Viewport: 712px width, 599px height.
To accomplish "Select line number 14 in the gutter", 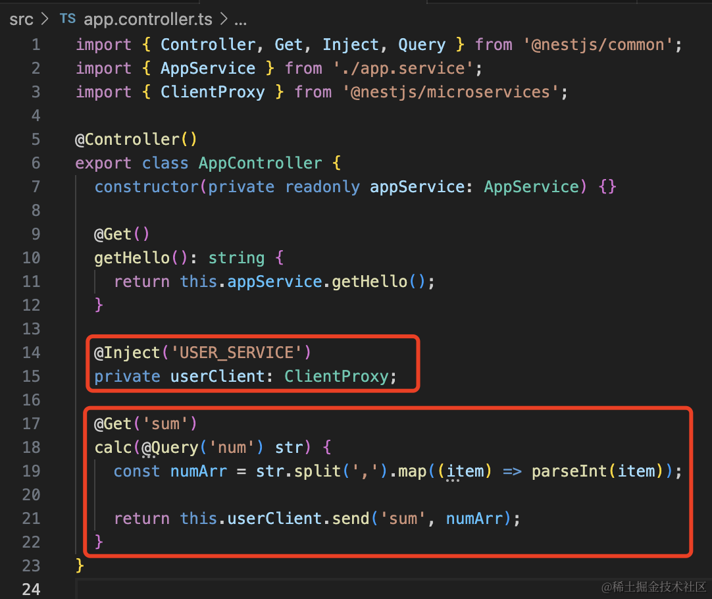I will click(31, 353).
